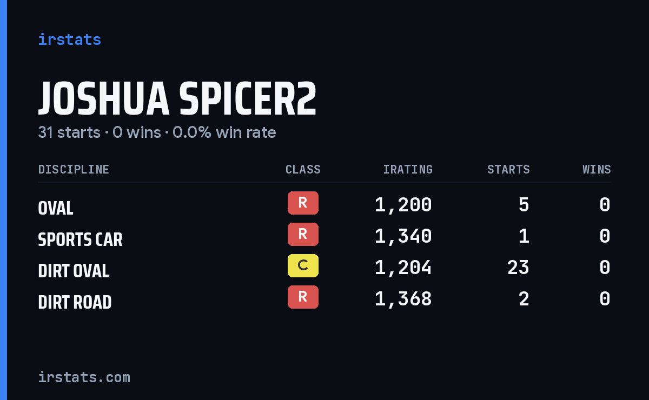Select the OVAL discipline row label

point(56,208)
